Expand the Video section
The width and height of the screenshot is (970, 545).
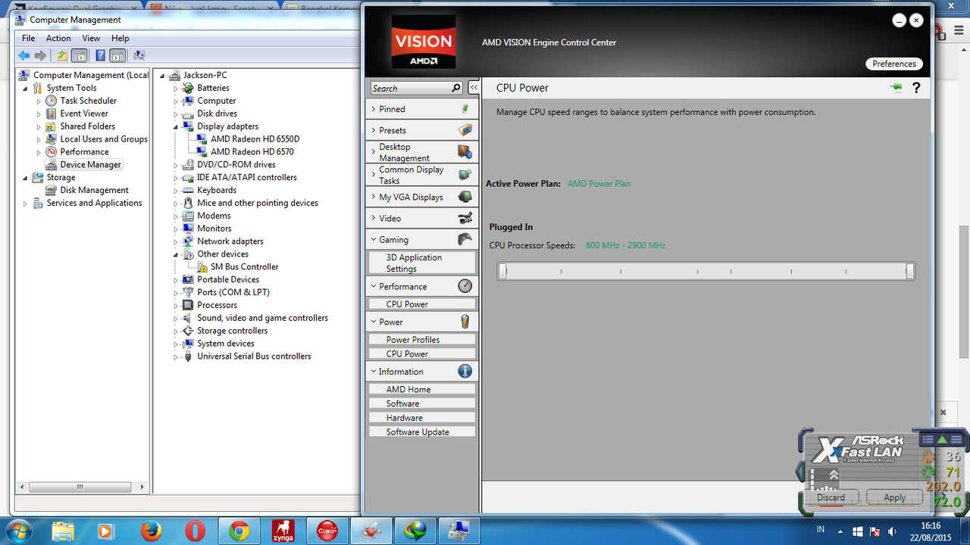[422, 218]
